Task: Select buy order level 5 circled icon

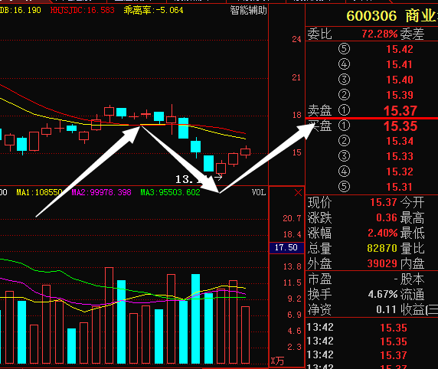Action: click(344, 186)
